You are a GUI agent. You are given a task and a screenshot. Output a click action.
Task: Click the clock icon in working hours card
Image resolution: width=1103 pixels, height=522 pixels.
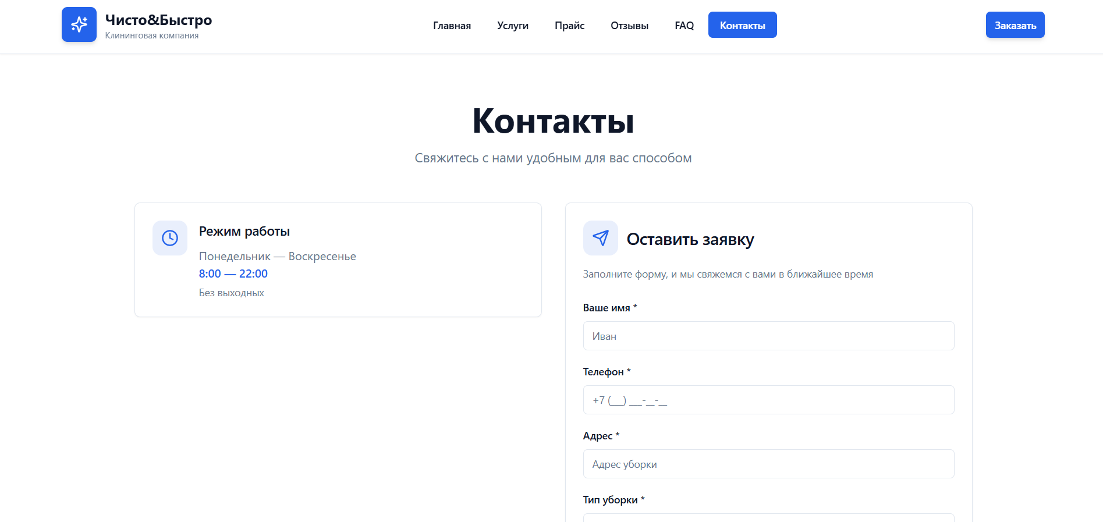(x=170, y=238)
